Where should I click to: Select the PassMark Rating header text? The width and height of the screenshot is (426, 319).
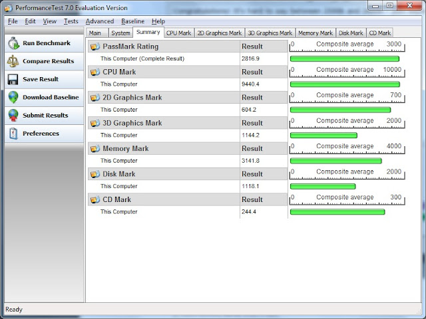[130, 47]
